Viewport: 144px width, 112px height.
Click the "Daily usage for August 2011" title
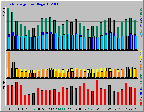coord(32,4)
